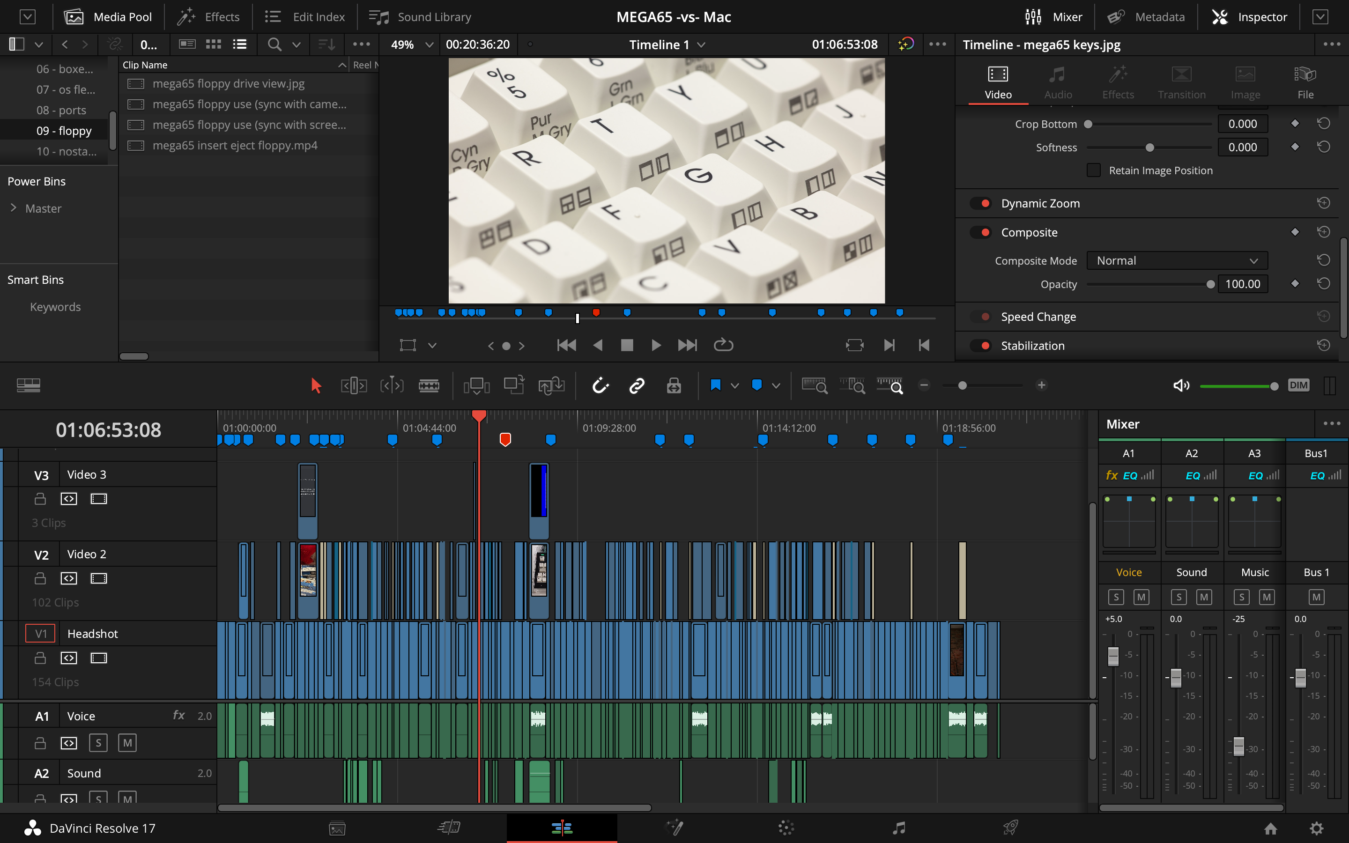Open the Color page icon
This screenshot has width=1349, height=843.
click(x=786, y=828)
